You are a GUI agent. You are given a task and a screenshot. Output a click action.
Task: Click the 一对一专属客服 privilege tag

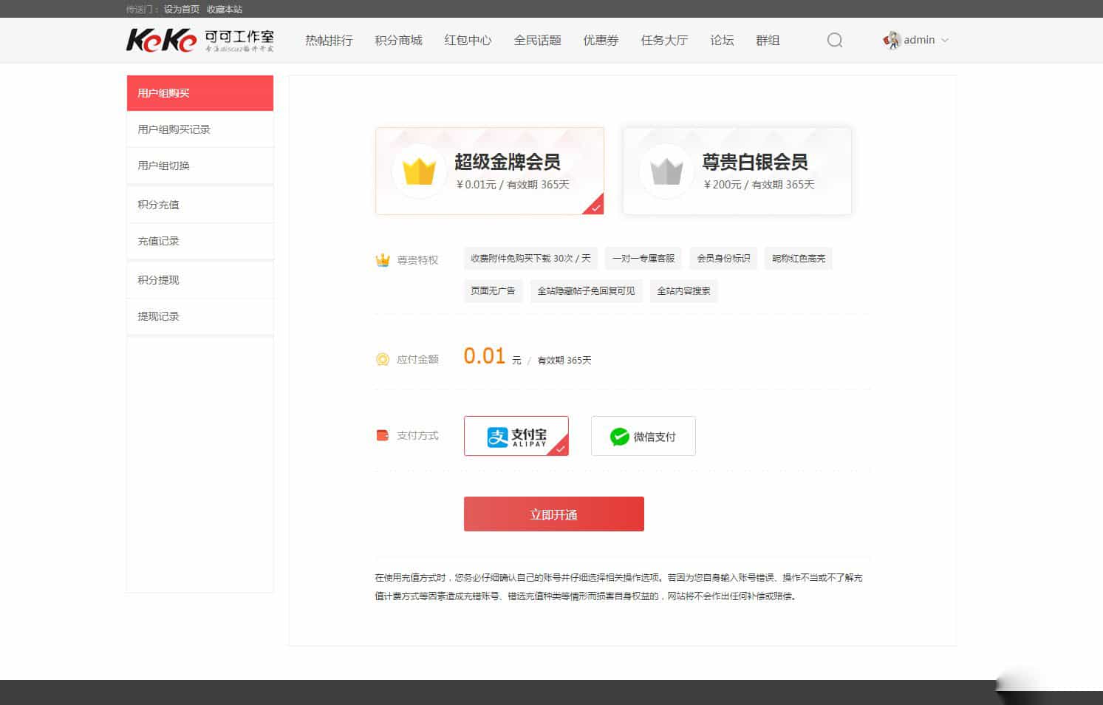[643, 259]
